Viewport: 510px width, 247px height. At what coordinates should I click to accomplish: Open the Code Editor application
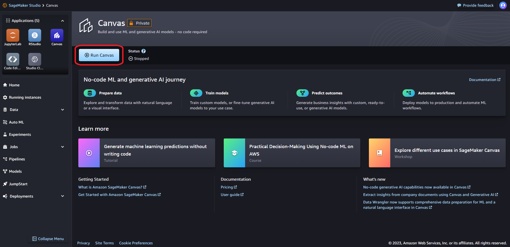coord(12,59)
